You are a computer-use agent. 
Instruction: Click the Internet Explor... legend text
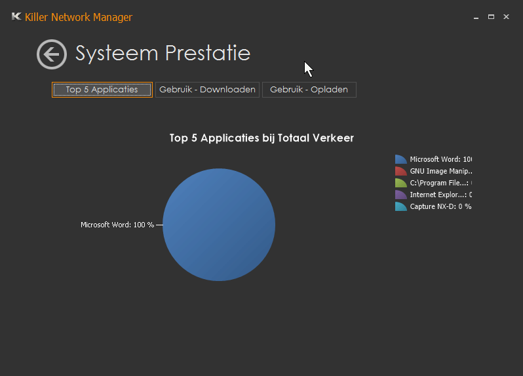click(x=441, y=195)
